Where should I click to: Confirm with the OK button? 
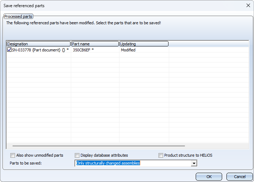[209, 177]
